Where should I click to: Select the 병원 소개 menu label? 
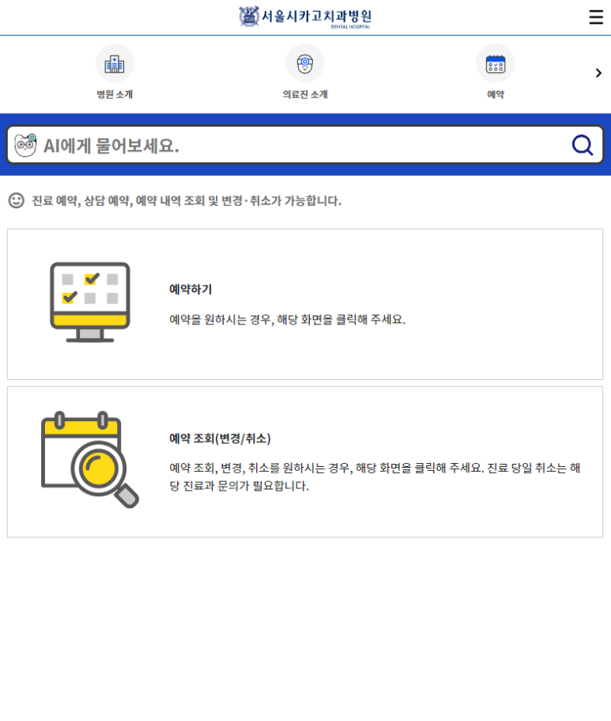(115, 94)
